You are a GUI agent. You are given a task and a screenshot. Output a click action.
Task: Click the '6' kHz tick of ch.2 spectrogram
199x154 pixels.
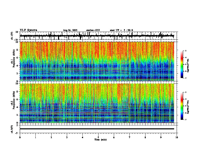click(x=18, y=99)
